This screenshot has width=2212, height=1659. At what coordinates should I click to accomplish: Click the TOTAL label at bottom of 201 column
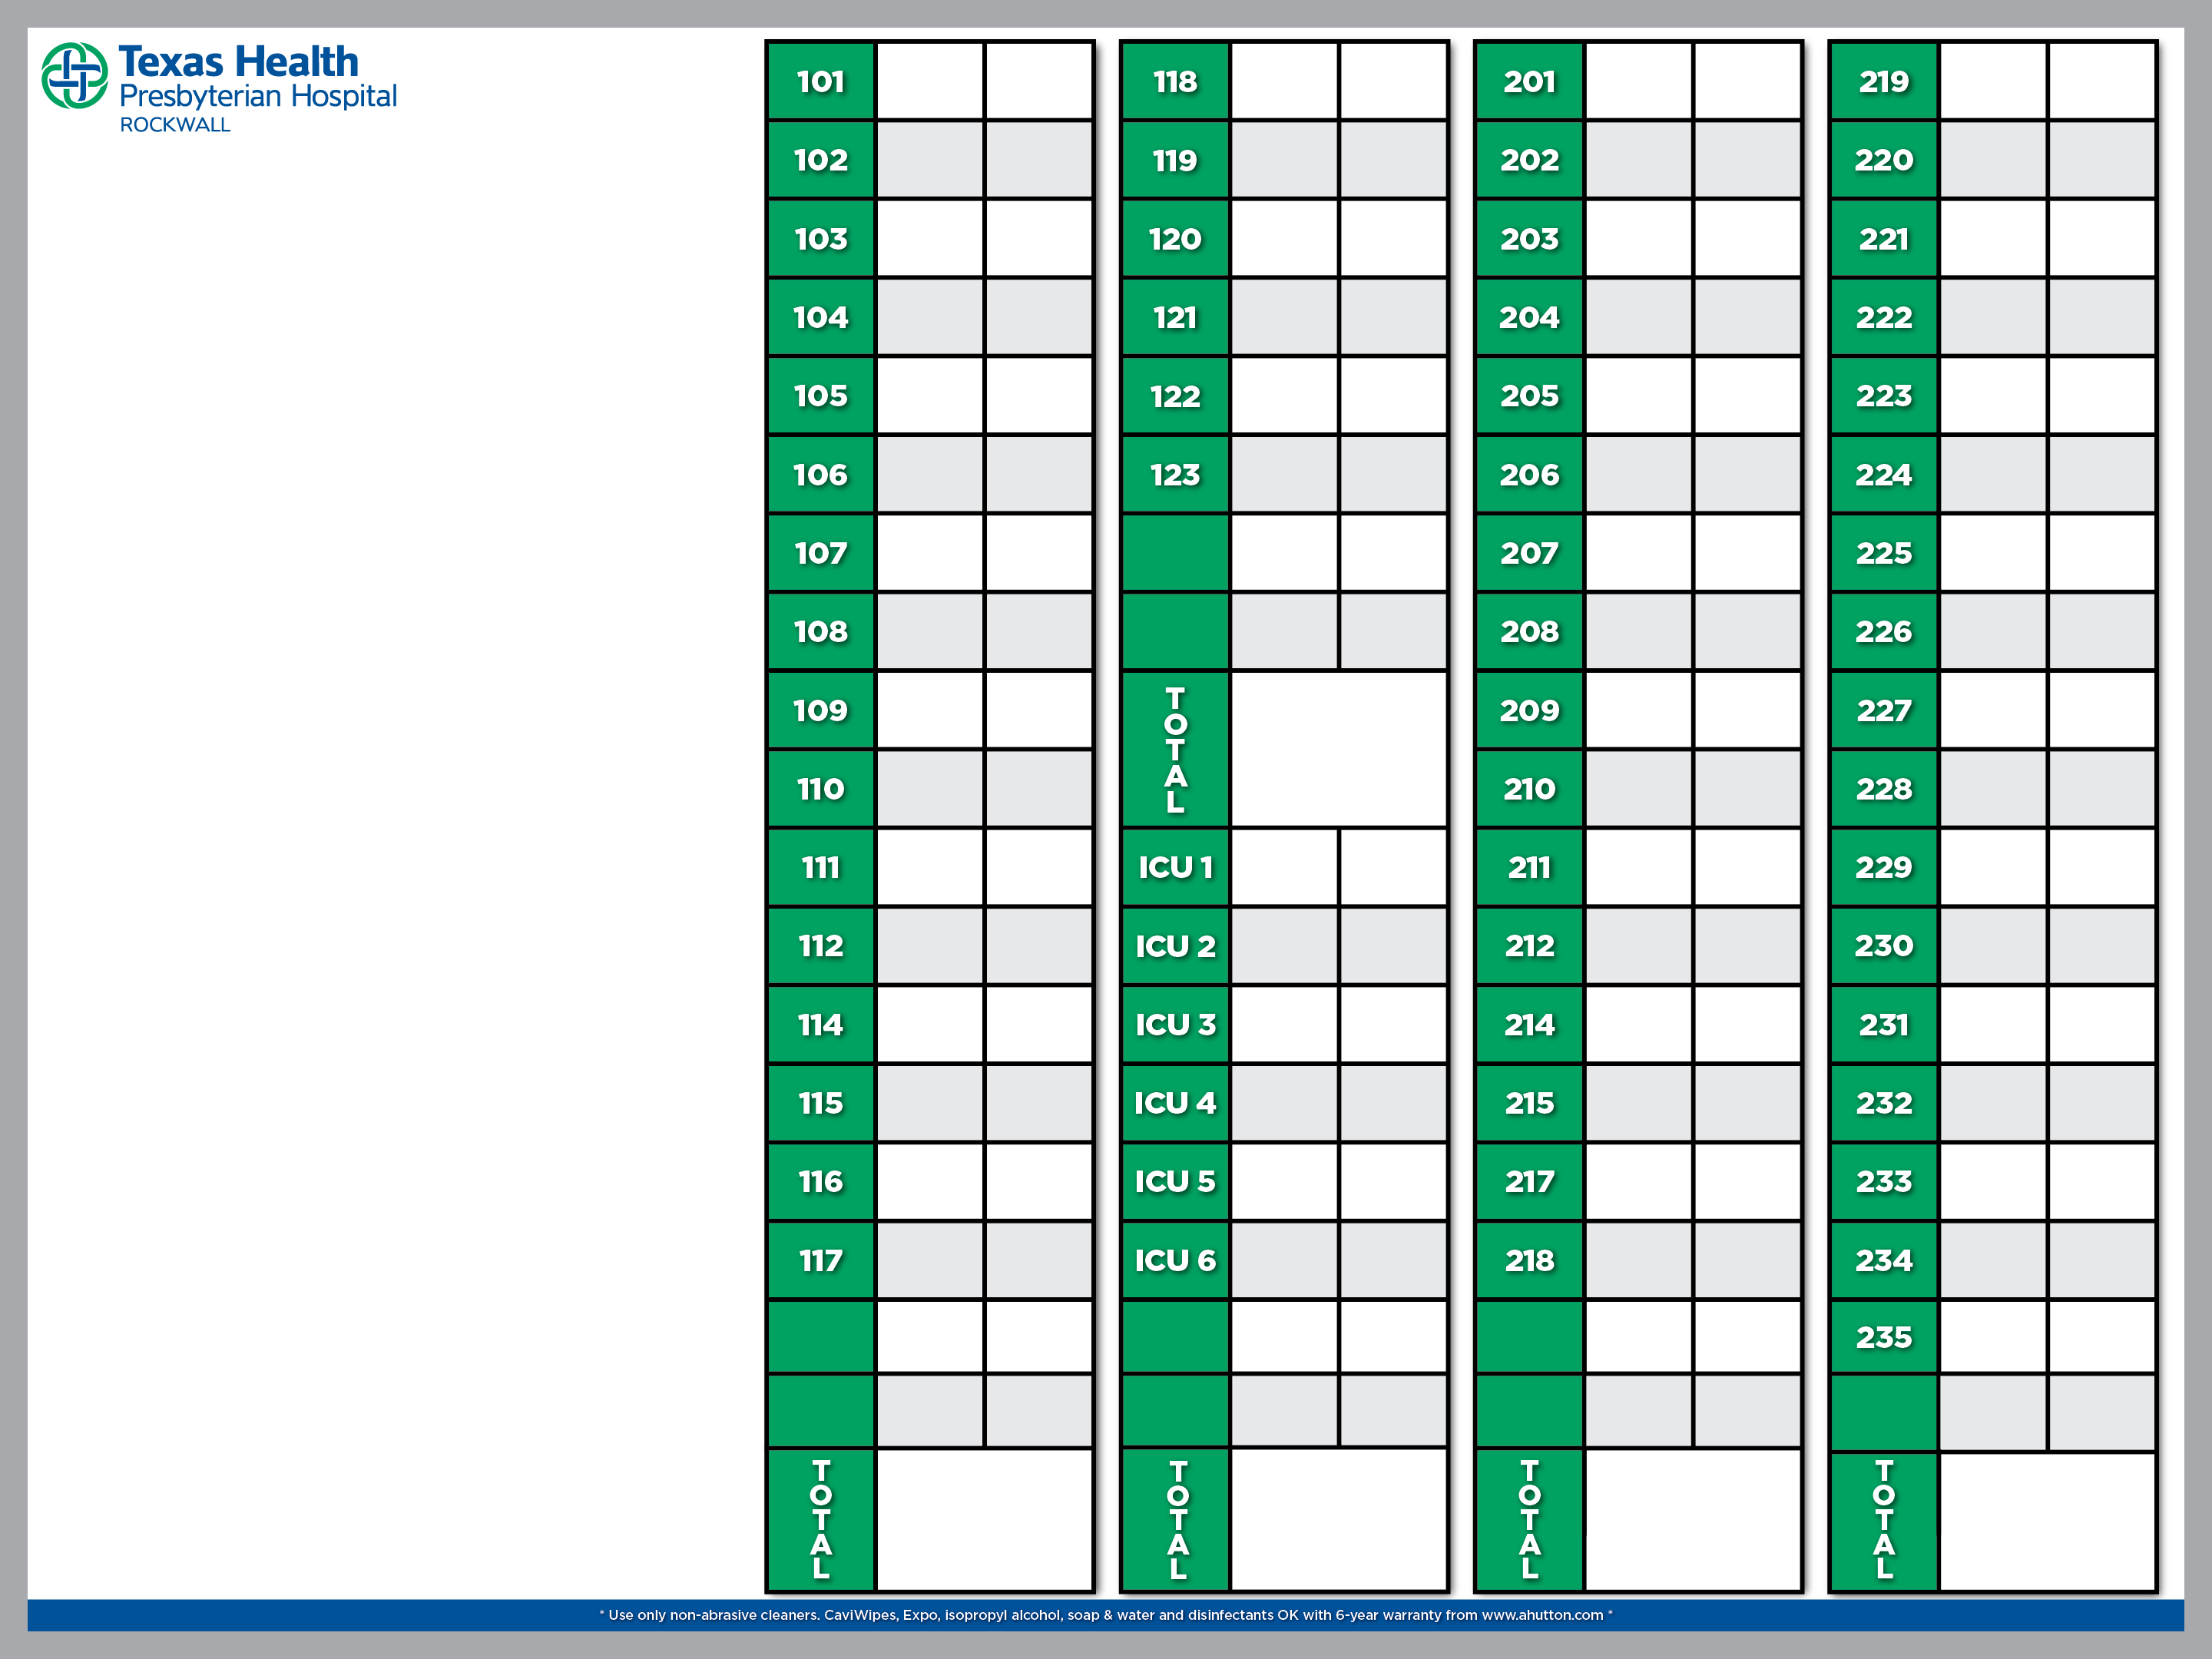click(x=1530, y=1520)
